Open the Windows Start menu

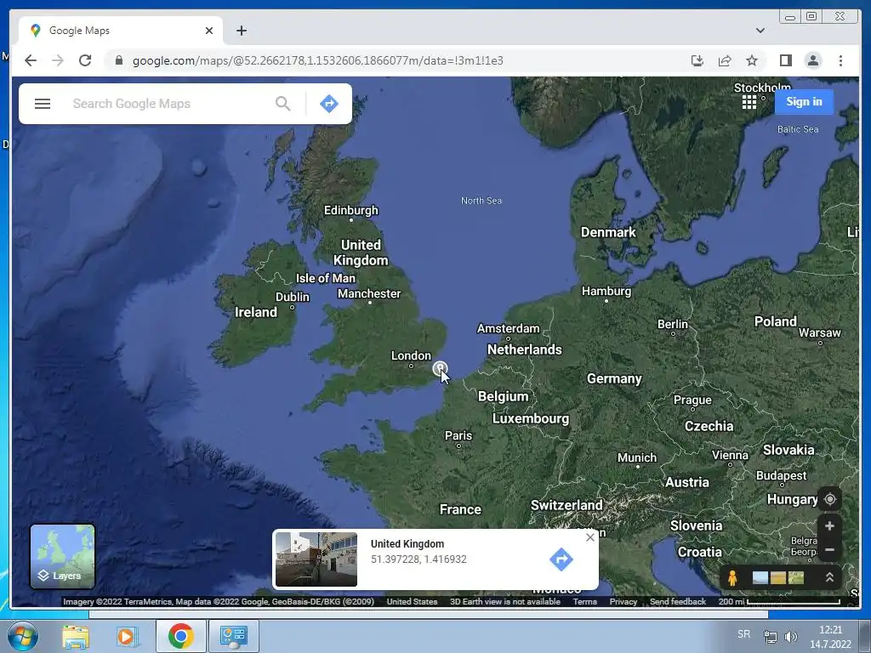[23, 636]
